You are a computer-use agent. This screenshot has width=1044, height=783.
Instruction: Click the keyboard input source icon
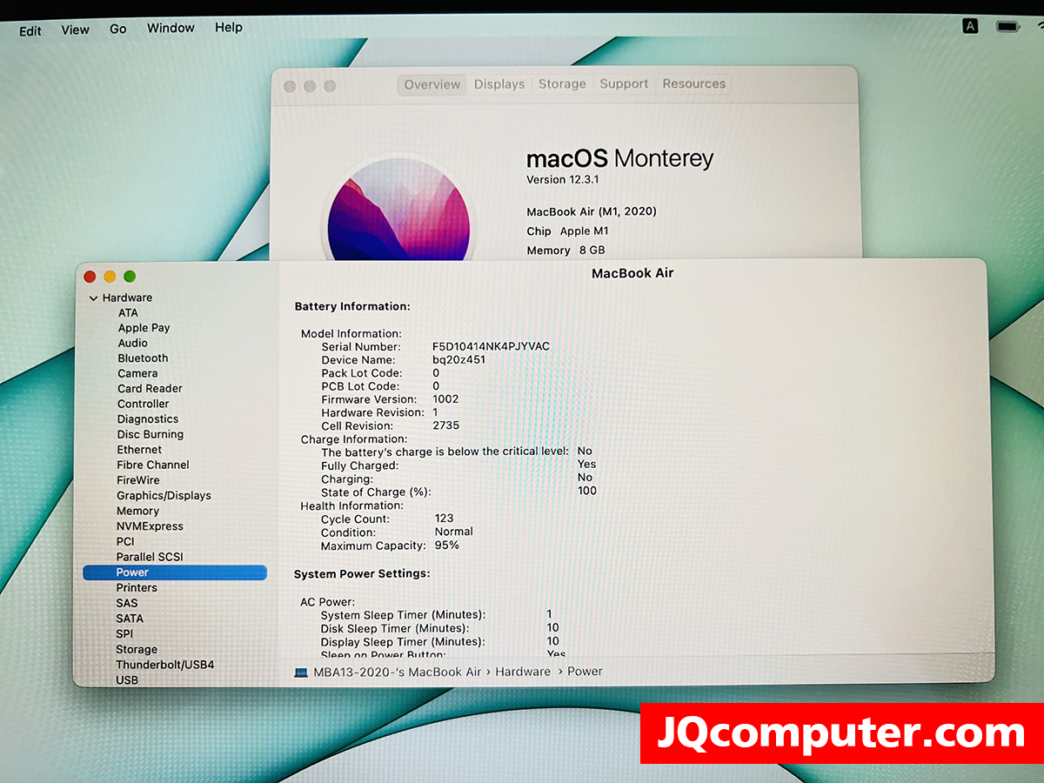click(x=970, y=26)
